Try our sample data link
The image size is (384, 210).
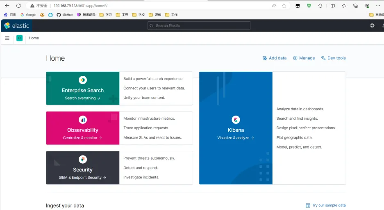[x=326, y=205]
